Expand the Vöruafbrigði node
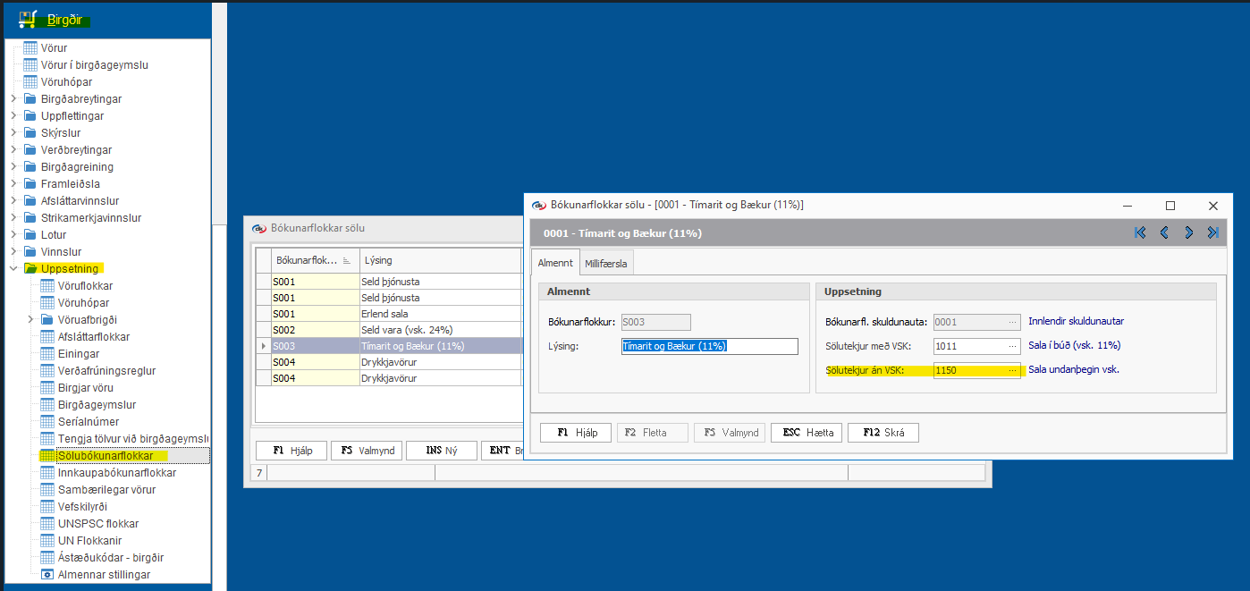This screenshot has width=1250, height=591. 30,320
